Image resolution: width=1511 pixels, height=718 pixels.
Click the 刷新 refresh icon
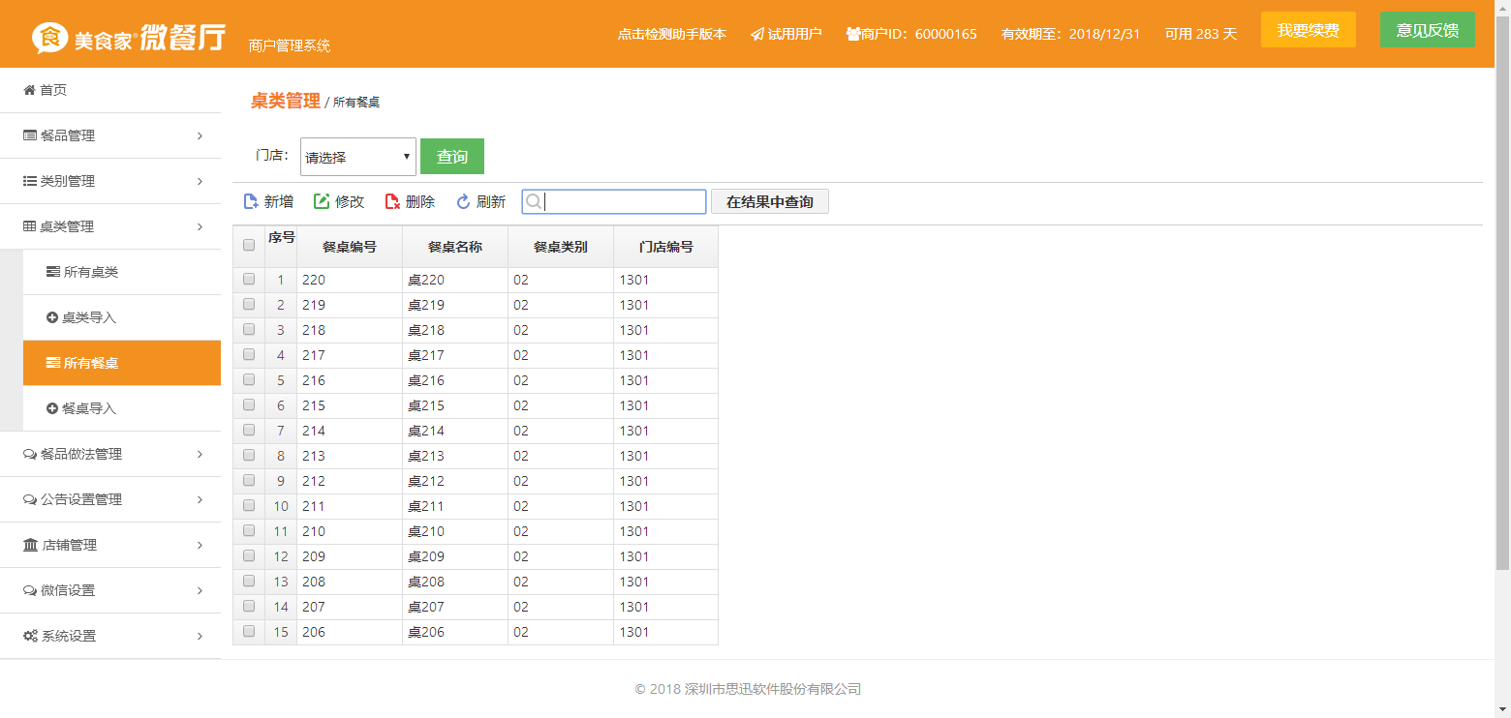pos(463,201)
